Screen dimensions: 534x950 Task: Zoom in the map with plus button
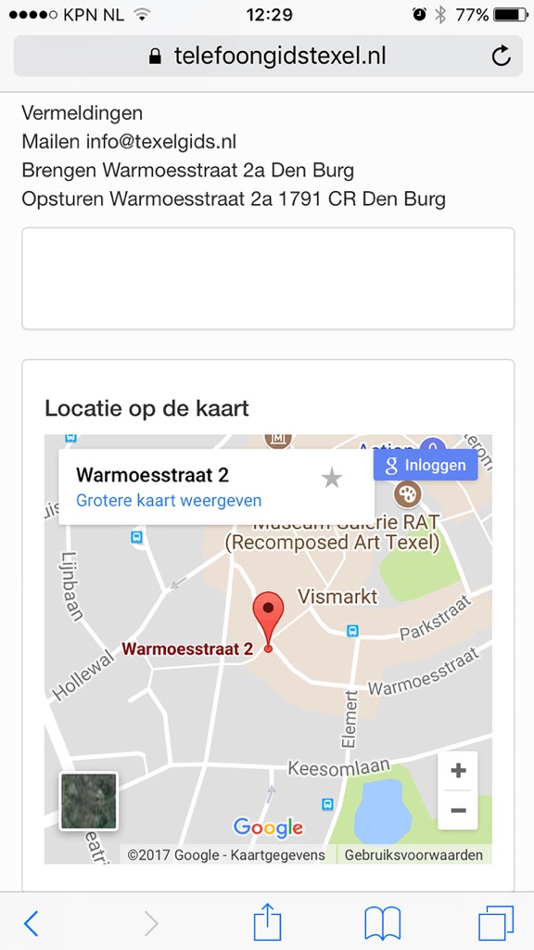coord(458,771)
